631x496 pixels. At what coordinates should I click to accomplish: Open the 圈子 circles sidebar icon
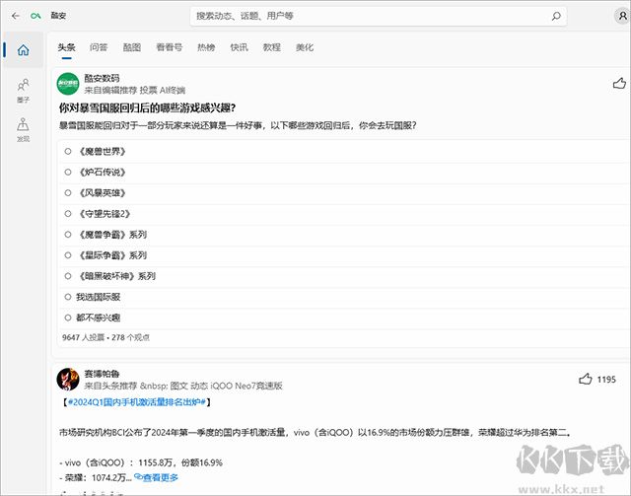point(24,91)
